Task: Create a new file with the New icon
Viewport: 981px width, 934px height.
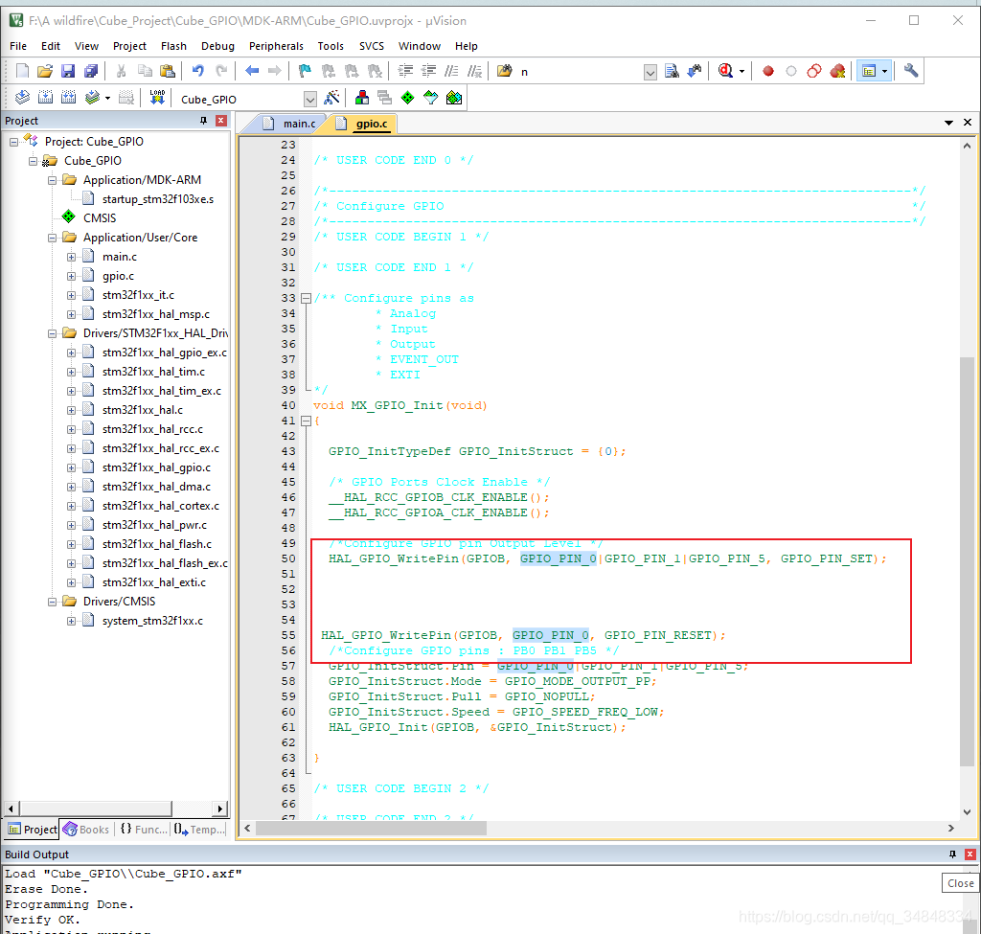Action: pos(22,71)
